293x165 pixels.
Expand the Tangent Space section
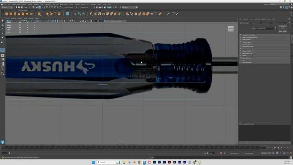(265, 42)
